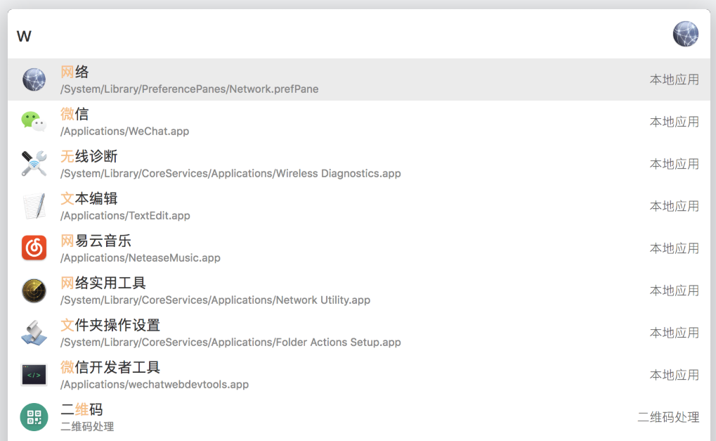The width and height of the screenshot is (716, 441).
Task: Click the green QR code icon
Action: click(x=34, y=417)
